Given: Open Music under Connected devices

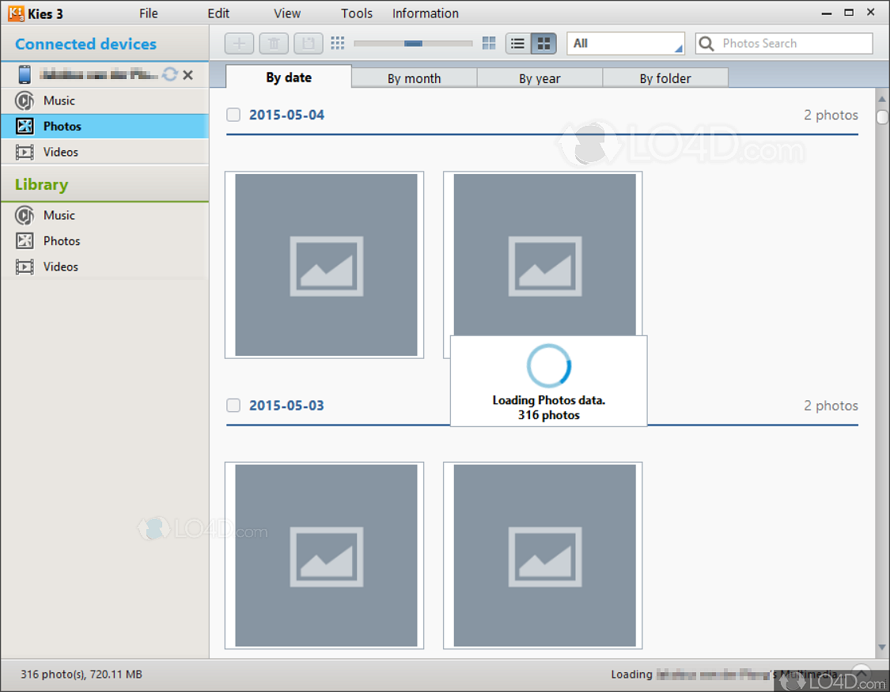Looking at the screenshot, I should point(105,100).
